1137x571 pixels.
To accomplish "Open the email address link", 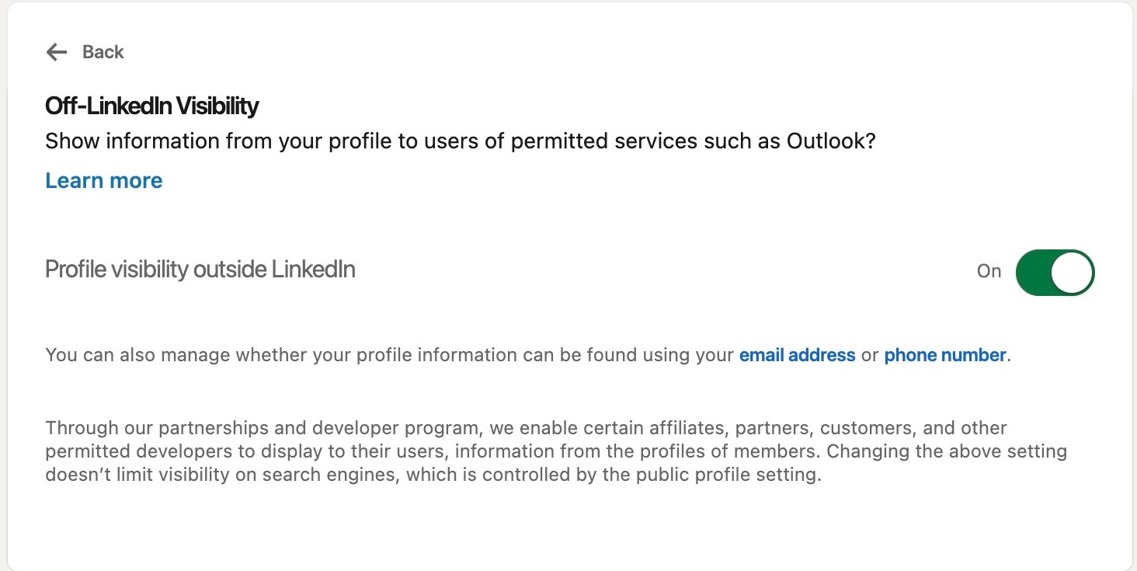I will click(x=797, y=355).
